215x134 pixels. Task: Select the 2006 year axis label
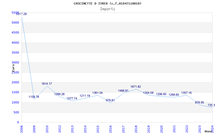[21, 129]
